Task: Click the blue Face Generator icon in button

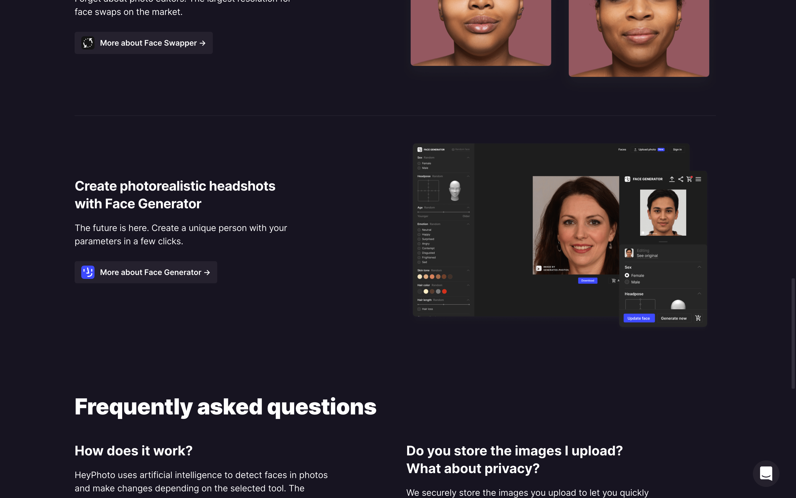Action: coord(88,273)
